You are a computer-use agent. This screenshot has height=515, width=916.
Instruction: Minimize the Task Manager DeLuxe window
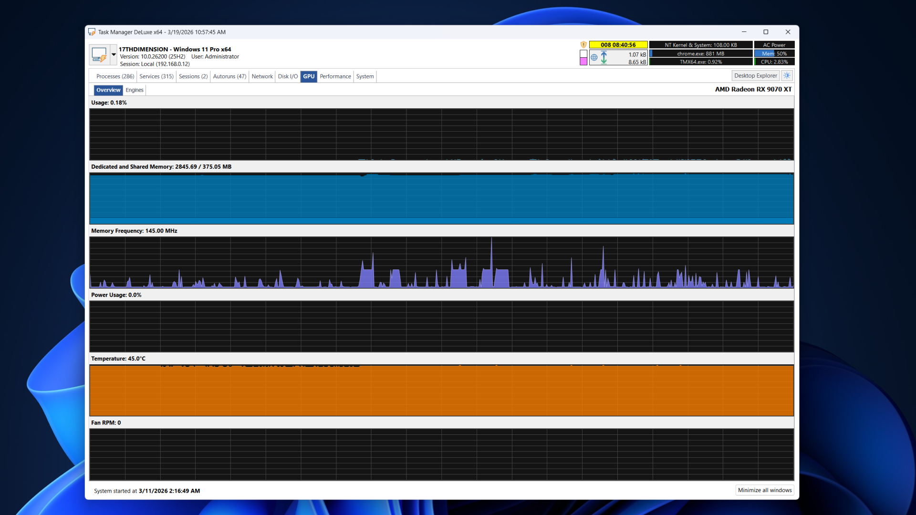pyautogui.click(x=744, y=32)
